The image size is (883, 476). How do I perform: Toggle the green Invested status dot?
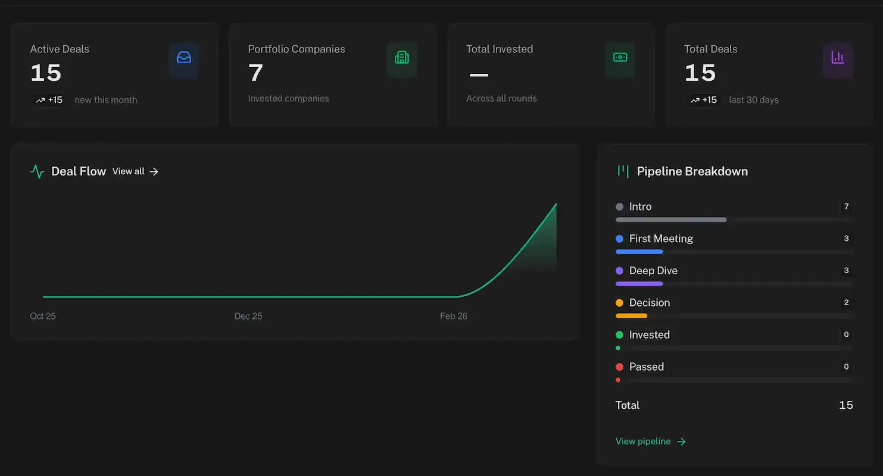point(619,334)
